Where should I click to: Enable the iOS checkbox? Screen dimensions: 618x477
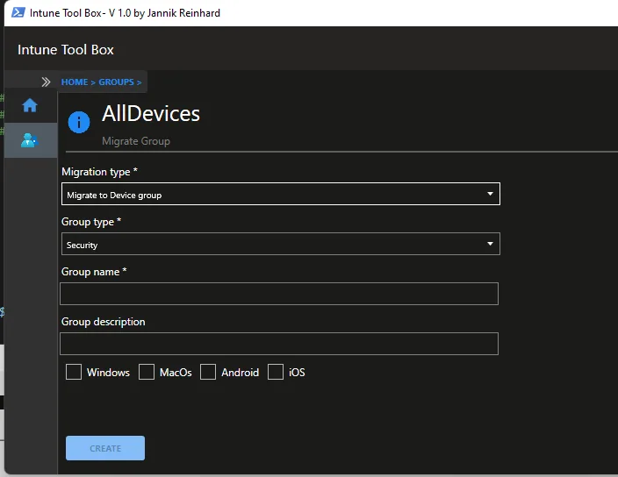pyautogui.click(x=276, y=372)
